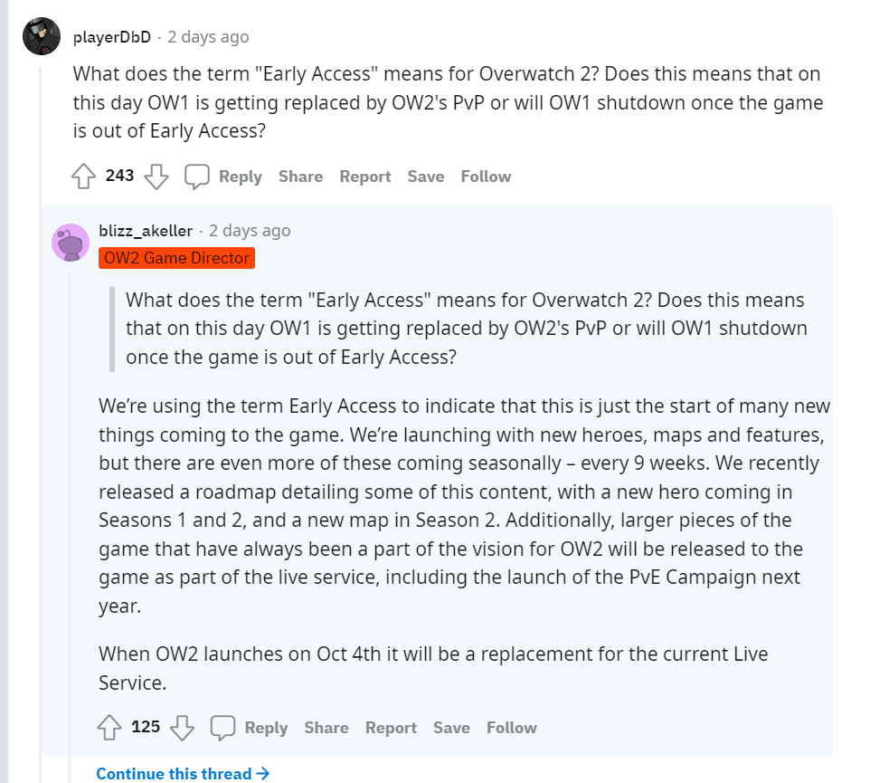Click blizz_akeller username link
Screen dimensions: 870x783
[x=146, y=230]
